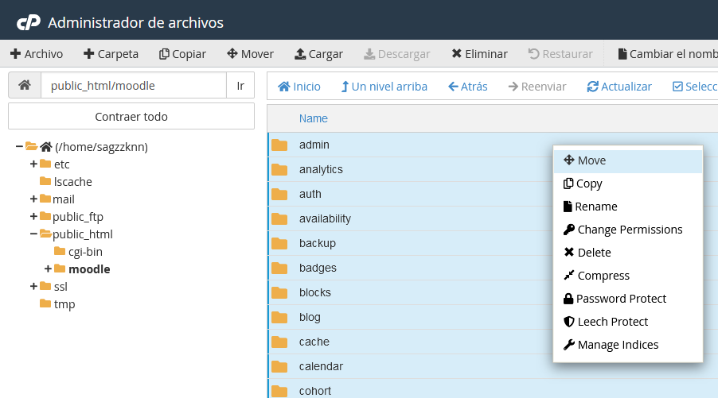Click the backup folder icon

[279, 244]
